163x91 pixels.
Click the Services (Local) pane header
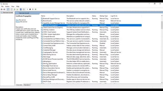24,13
